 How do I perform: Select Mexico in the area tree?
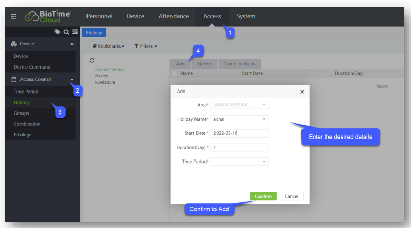101,76
